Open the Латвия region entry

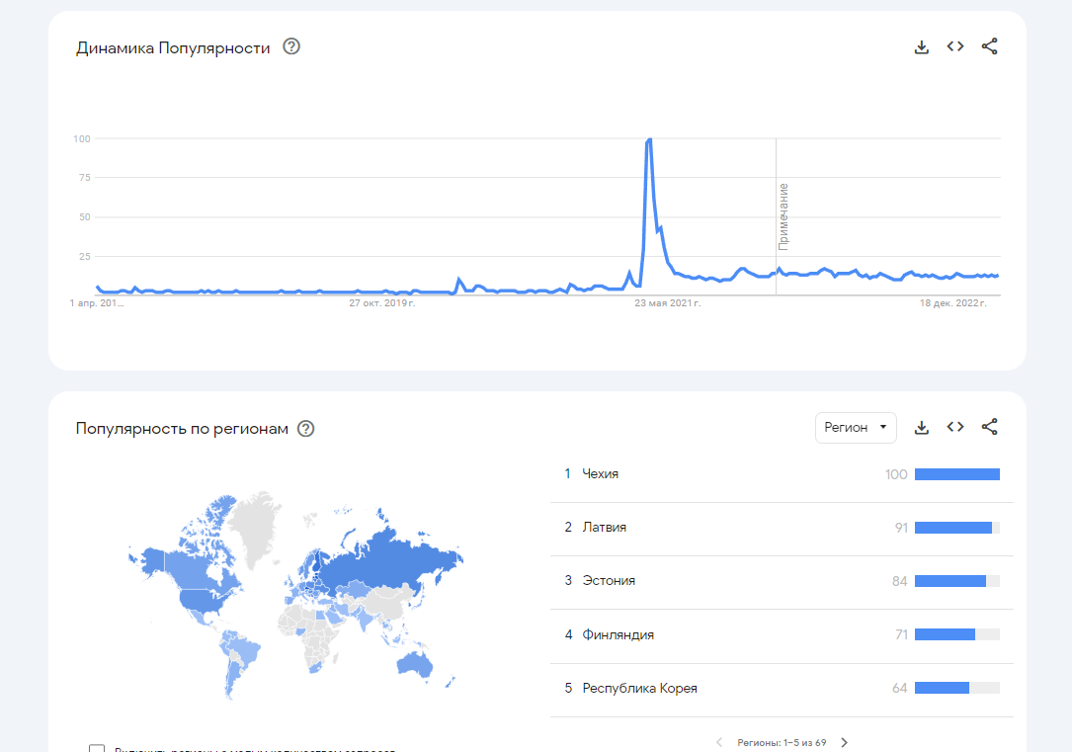[605, 528]
